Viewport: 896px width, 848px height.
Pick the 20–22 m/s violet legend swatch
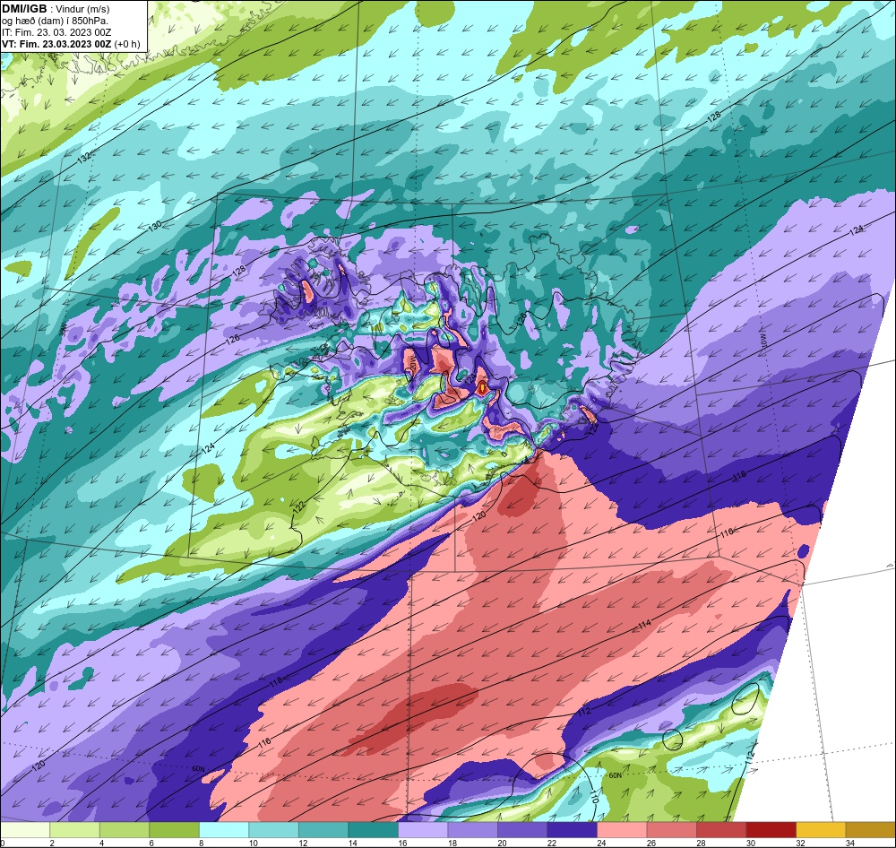522,830
